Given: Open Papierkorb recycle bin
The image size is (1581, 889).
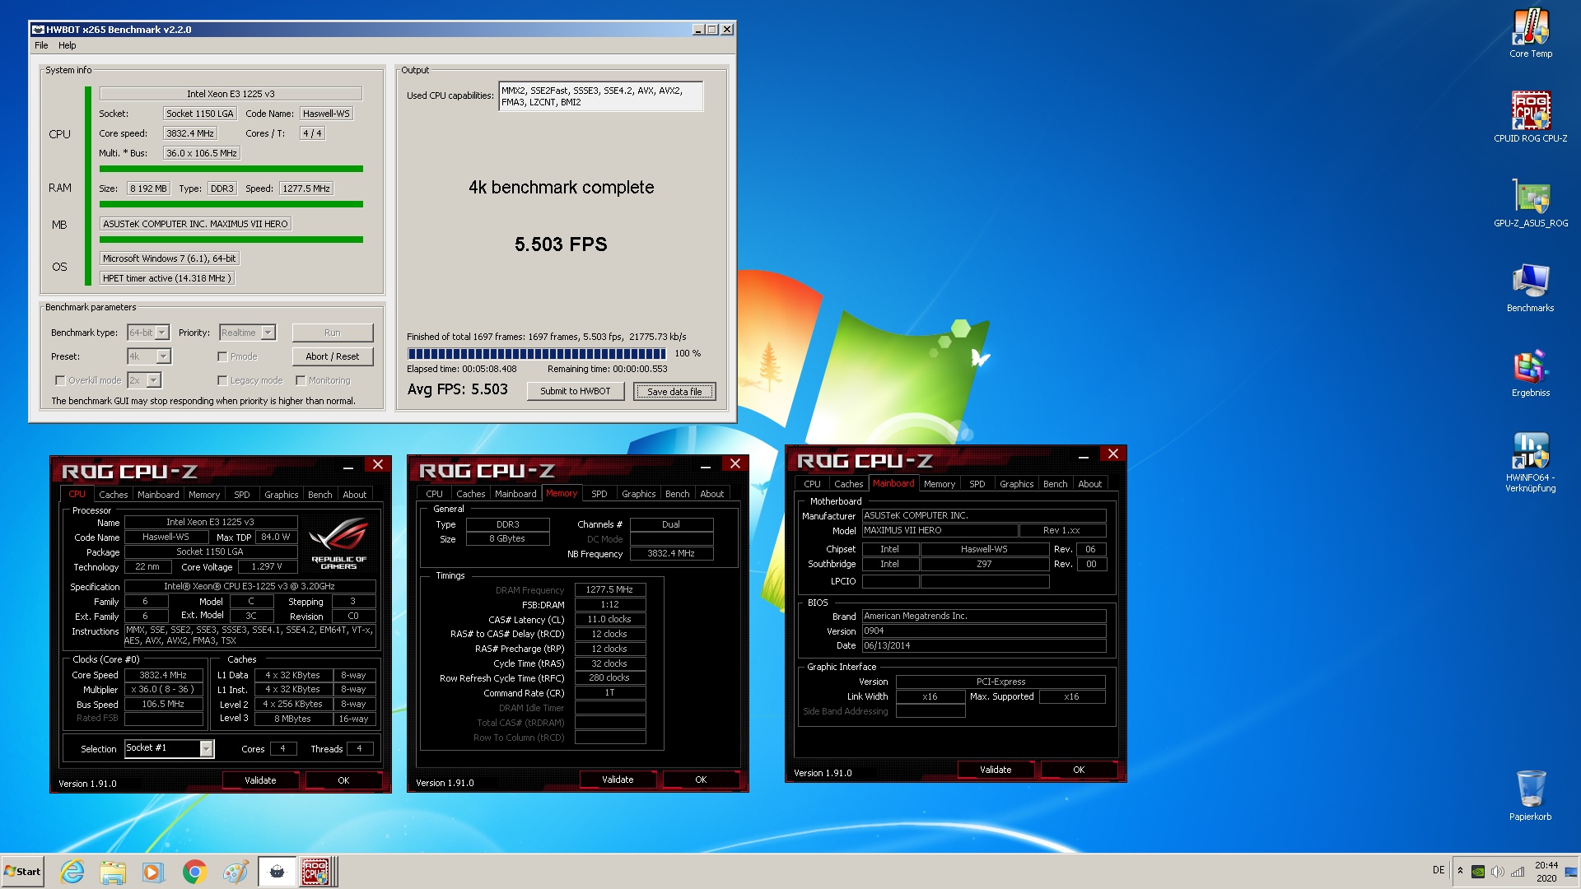Looking at the screenshot, I should point(1530,794).
